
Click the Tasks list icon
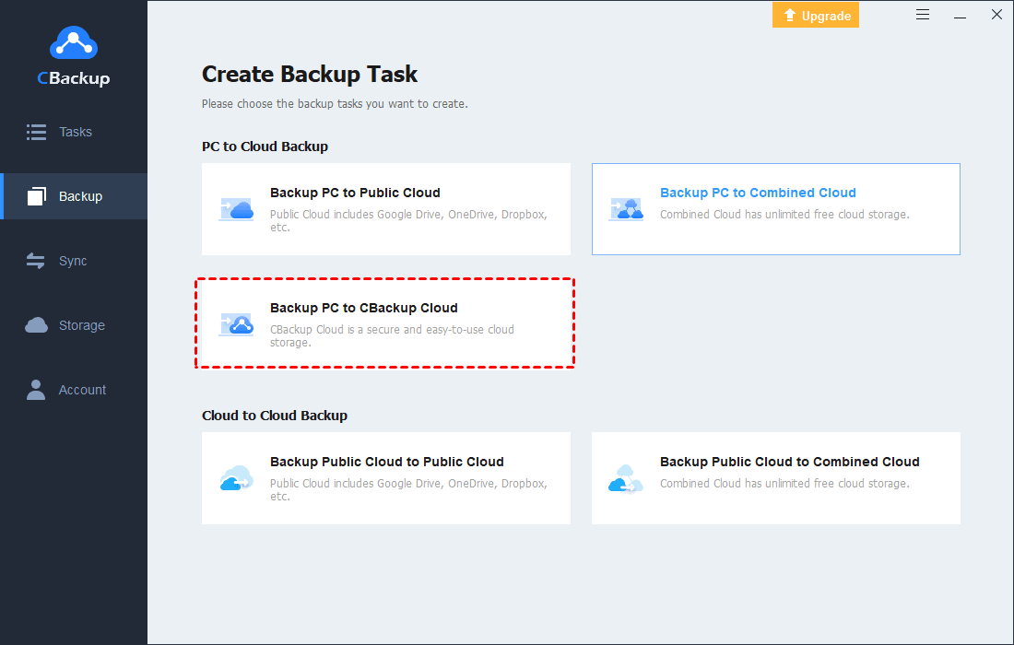[x=36, y=131]
